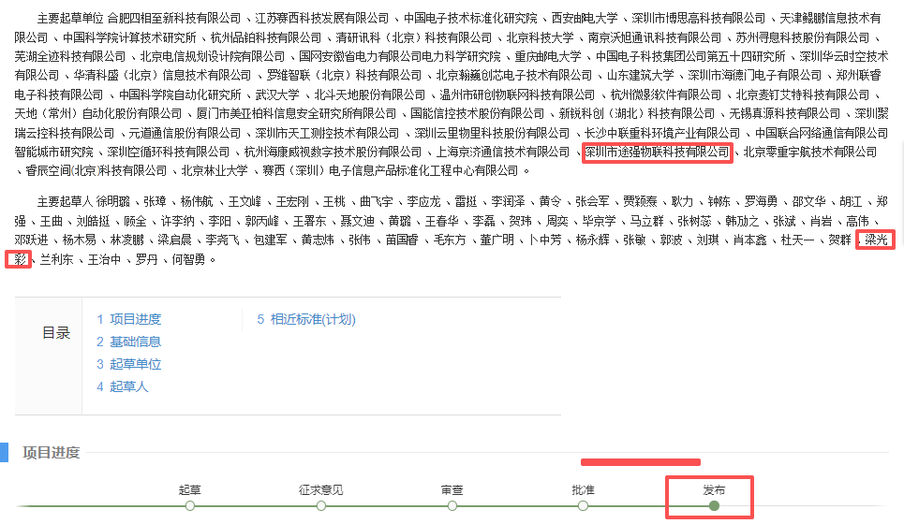This screenshot has height=524, width=904.
Task: Click 中国科学院计算技术研究所
Action: click(129, 38)
